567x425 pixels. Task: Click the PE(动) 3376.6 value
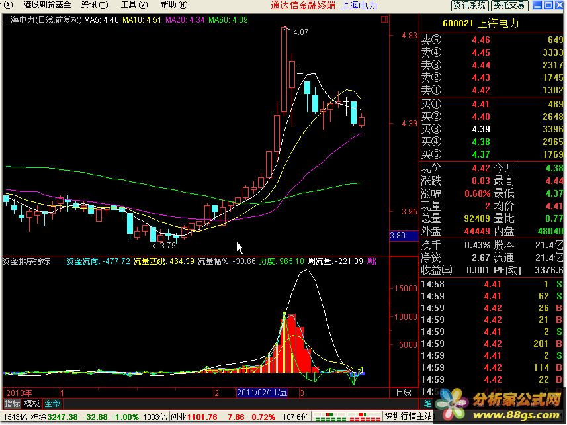coord(550,271)
